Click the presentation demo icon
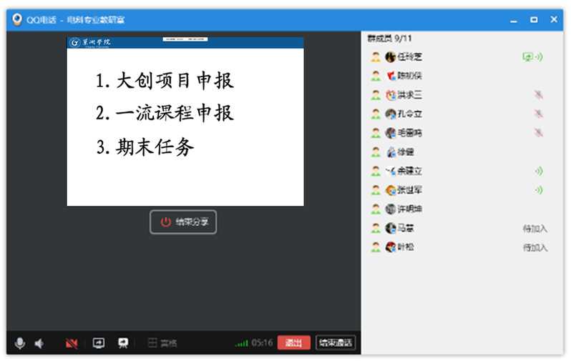The width and height of the screenshot is (571, 361). coord(123,343)
